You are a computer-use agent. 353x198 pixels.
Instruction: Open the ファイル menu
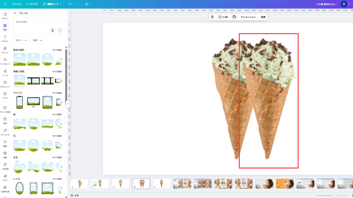point(16,4)
